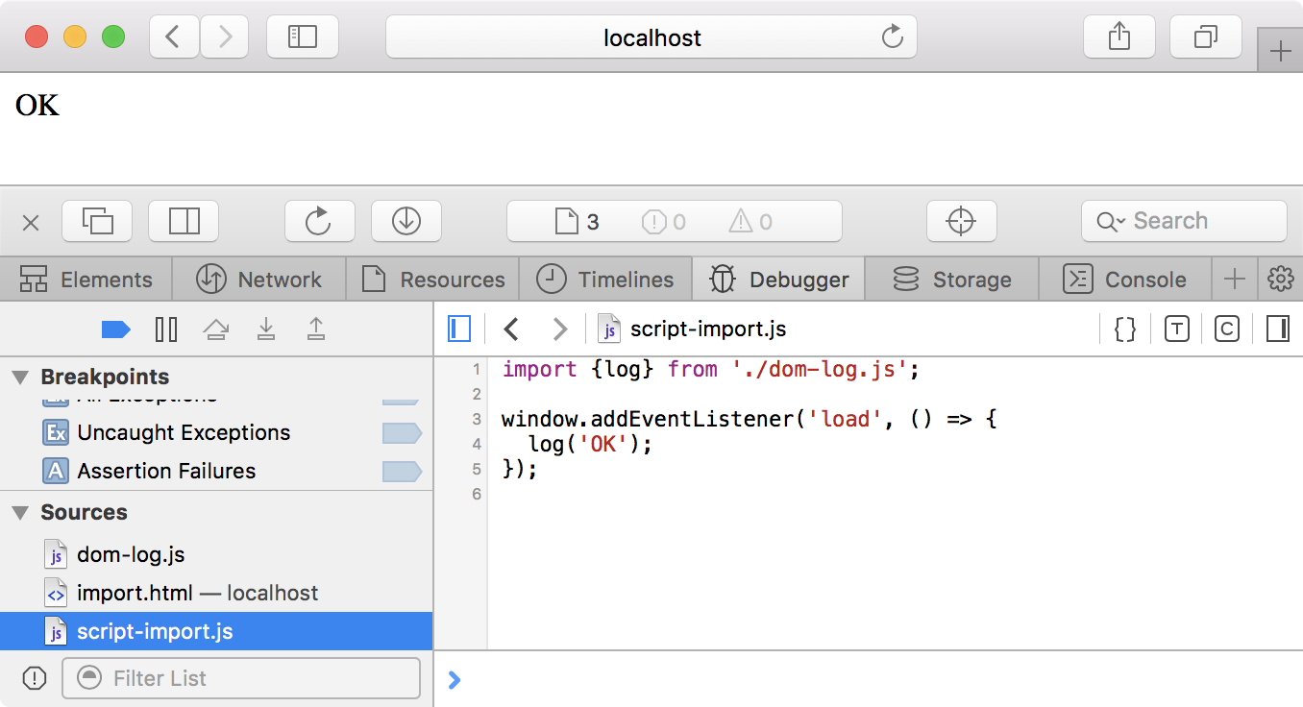The image size is (1303, 707).
Task: Toggle all breakpoints enabled arrow
Action: pyautogui.click(x=115, y=330)
